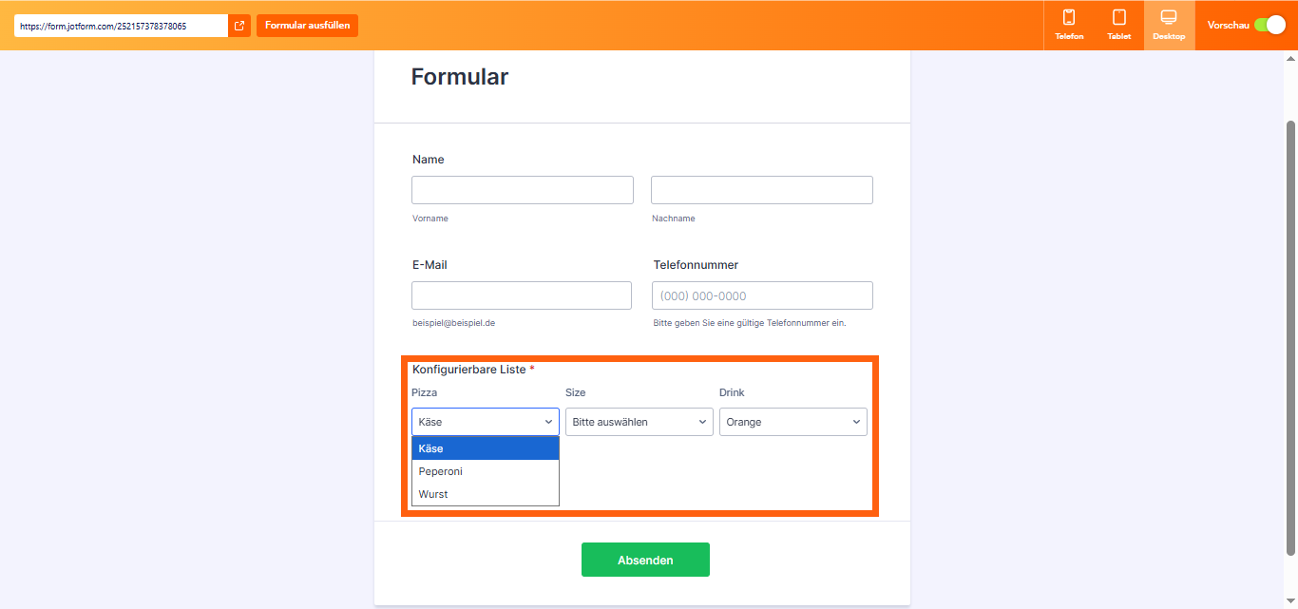Switch to Telefon preview icon
This screenshot has width=1298, height=609.
pyautogui.click(x=1069, y=25)
